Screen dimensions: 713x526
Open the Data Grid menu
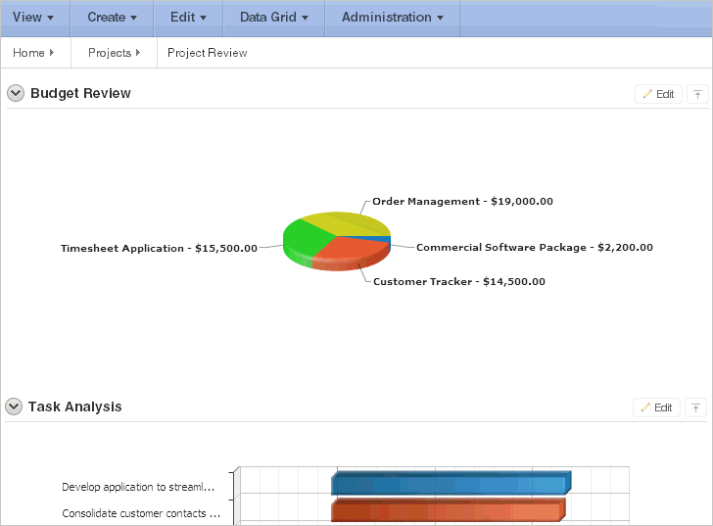click(x=274, y=18)
